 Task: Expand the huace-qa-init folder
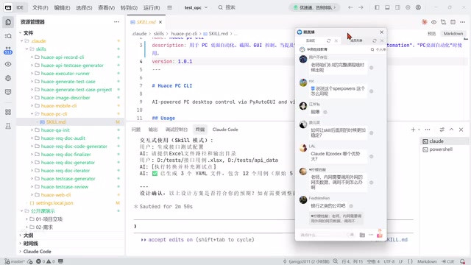tap(55, 130)
